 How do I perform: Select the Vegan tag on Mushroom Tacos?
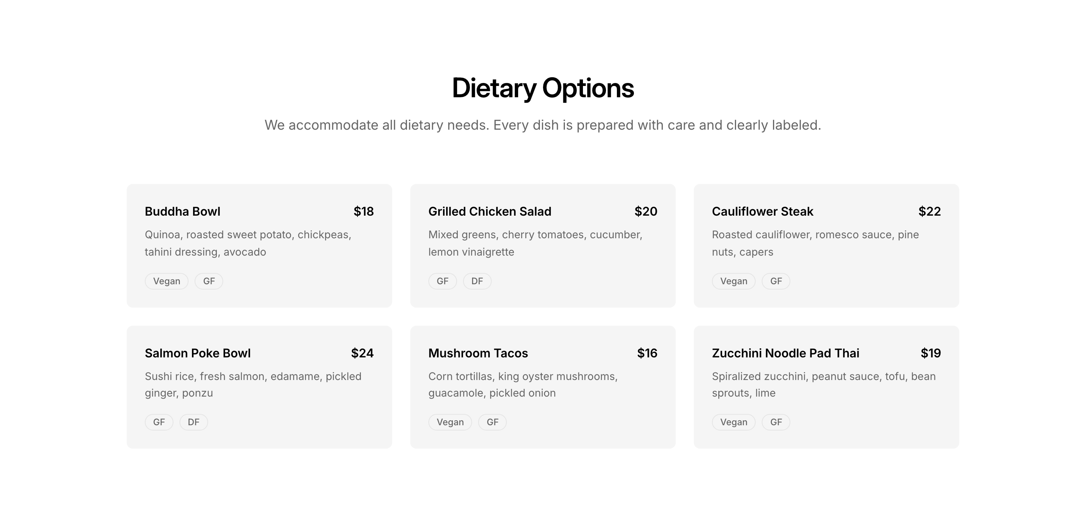450,422
